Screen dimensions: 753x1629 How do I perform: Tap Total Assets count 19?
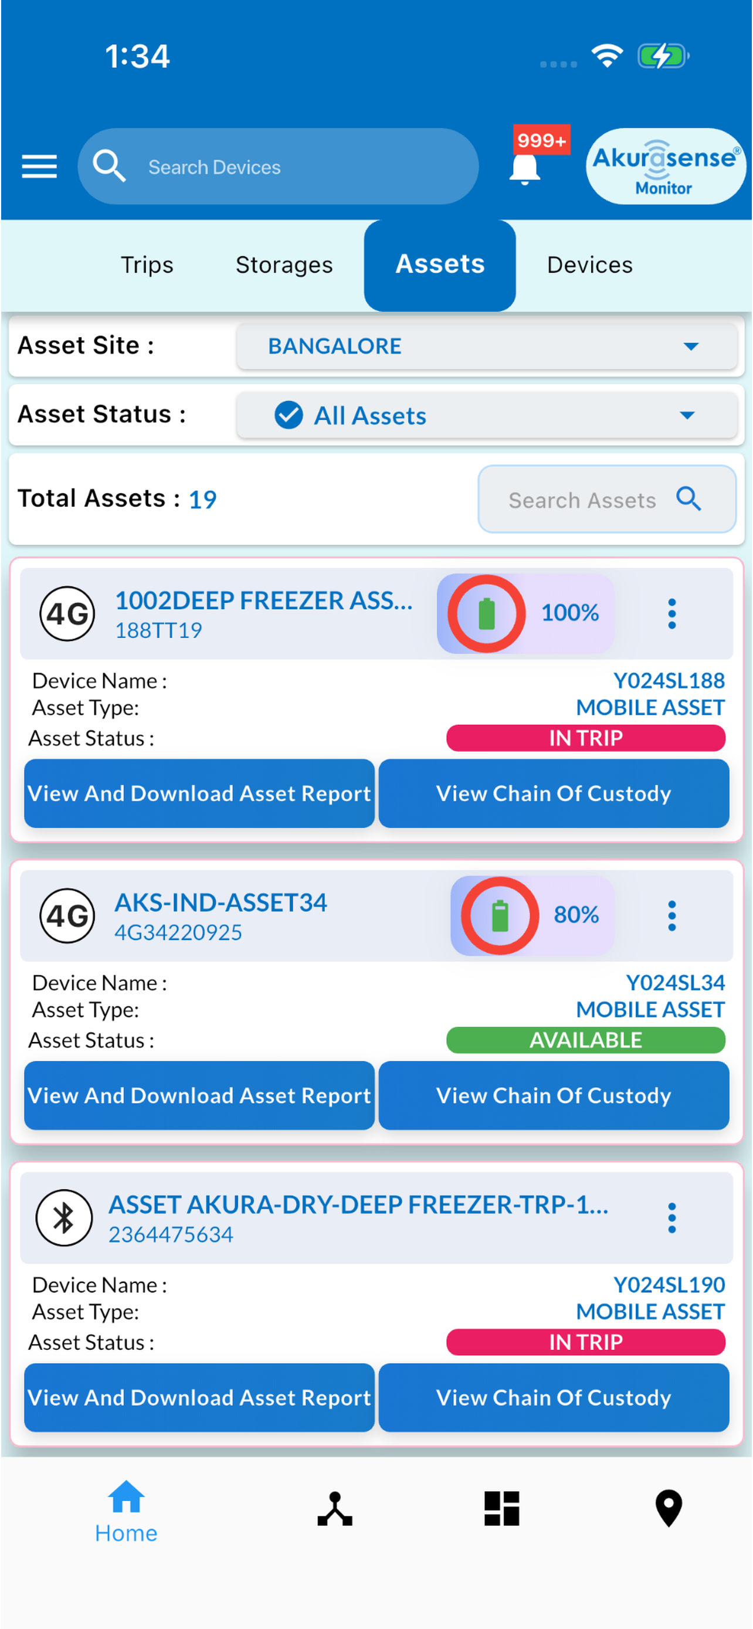pos(202,500)
